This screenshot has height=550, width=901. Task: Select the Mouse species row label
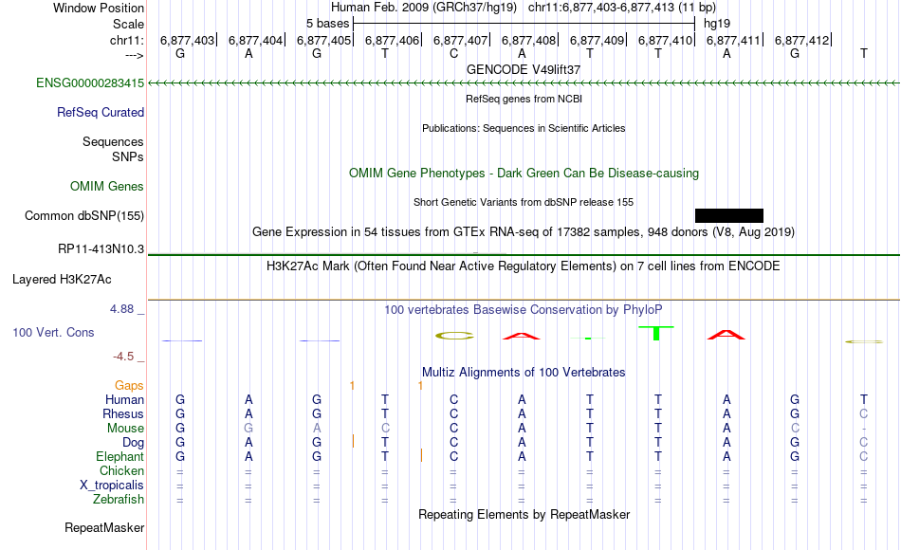pos(125,429)
